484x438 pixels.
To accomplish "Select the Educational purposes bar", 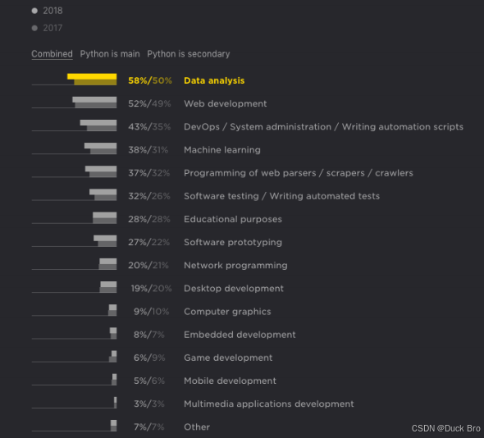I will coord(105,218).
